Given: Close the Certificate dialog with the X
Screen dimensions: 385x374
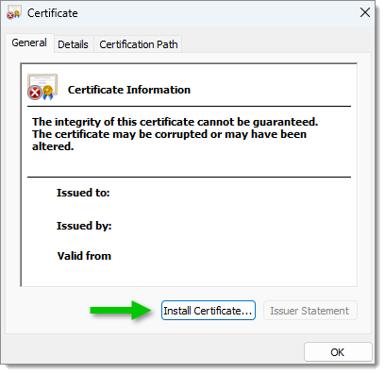Looking at the screenshot, I should [x=365, y=12].
